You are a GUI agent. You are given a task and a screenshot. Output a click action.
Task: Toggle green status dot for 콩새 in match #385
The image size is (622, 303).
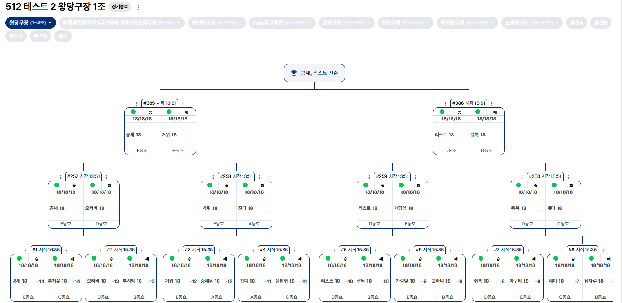click(133, 112)
